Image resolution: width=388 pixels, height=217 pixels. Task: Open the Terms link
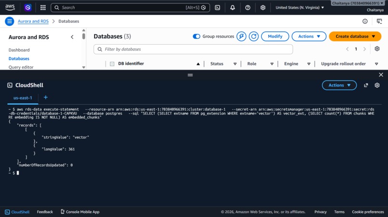tap(339, 212)
